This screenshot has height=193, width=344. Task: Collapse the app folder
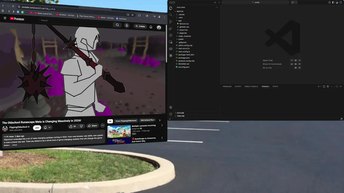click(179, 21)
